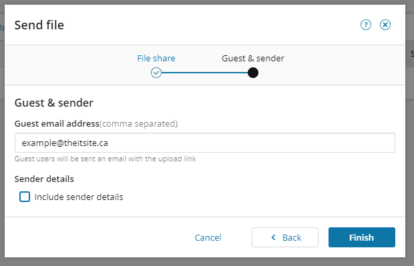Select the Guest & sender step label
Screen dimensions: 414x266
(253, 58)
